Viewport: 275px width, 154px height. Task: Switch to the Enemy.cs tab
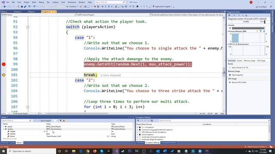18,12
